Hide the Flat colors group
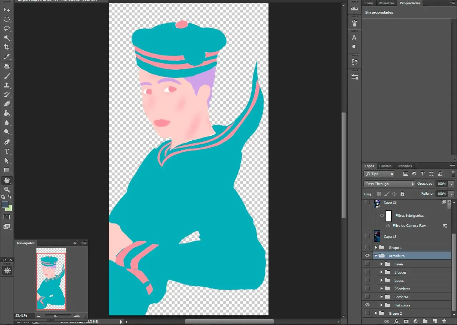The image size is (457, 325). [367, 305]
